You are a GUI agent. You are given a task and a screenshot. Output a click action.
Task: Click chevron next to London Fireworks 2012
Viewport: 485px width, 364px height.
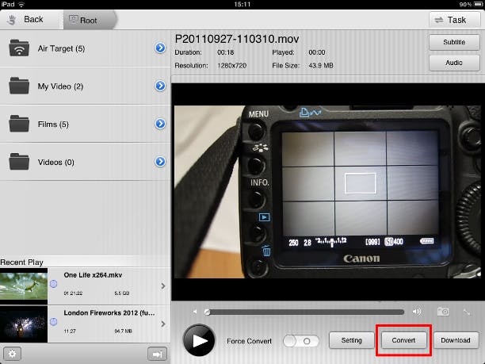163,324
